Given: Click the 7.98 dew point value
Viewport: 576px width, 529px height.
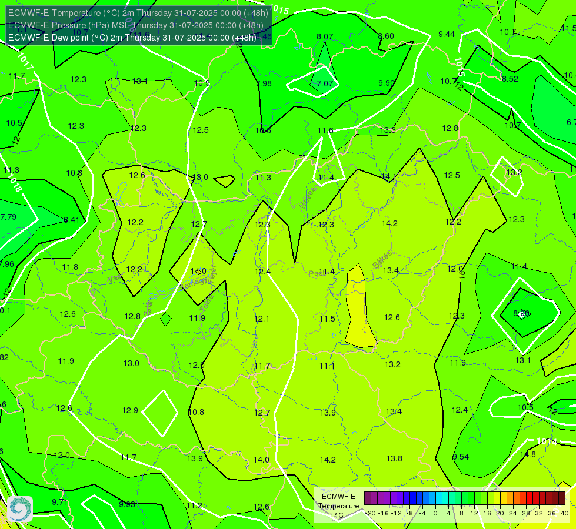Looking at the screenshot, I should pyautogui.click(x=264, y=83).
